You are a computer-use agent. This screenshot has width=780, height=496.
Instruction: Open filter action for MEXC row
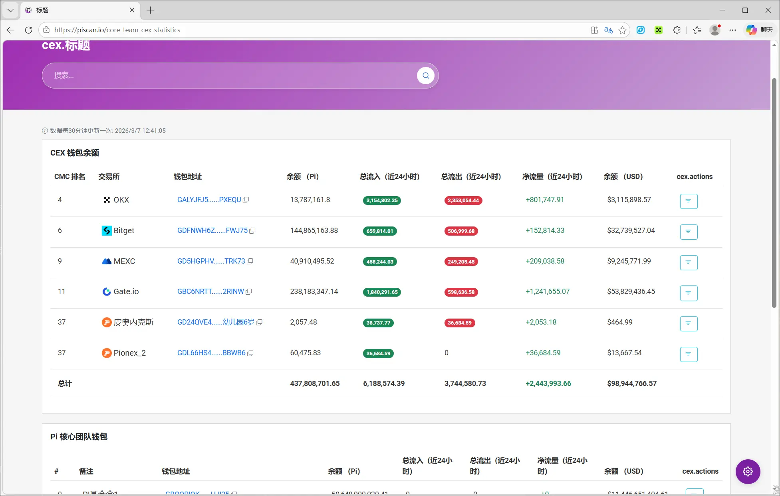pos(688,262)
